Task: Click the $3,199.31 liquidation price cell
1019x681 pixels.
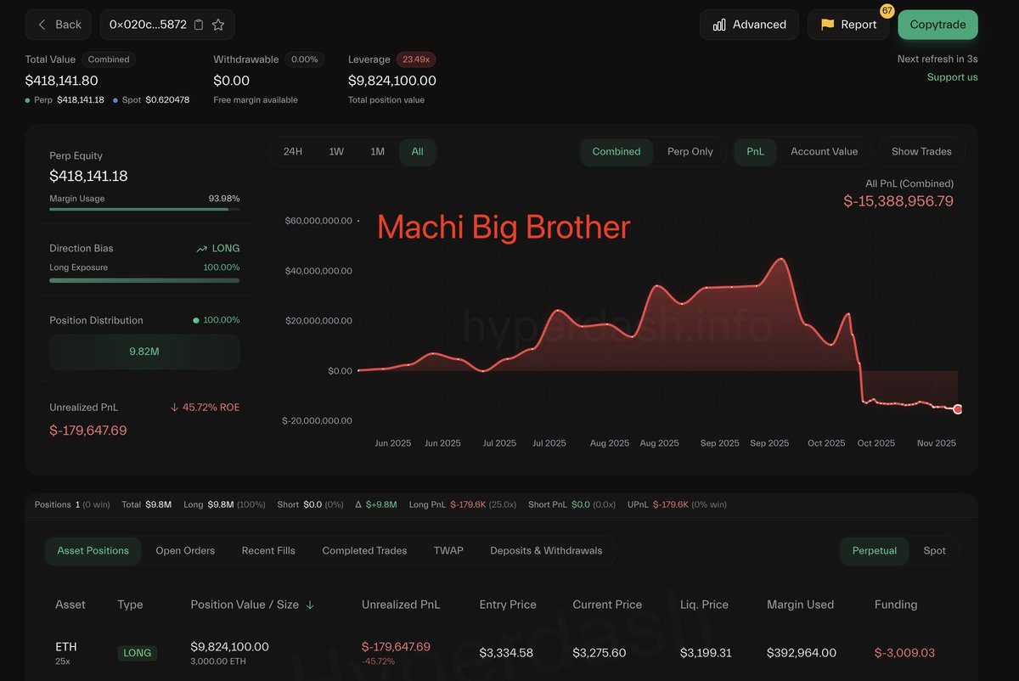Action: click(x=706, y=653)
